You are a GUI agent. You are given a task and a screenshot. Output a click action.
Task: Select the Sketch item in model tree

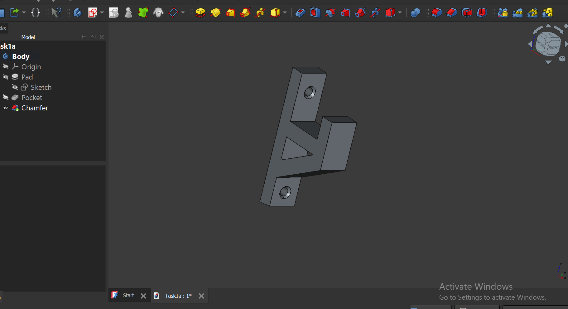click(41, 87)
